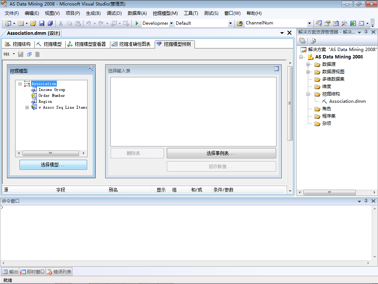Click the Redo arrow icon
Screen dimensions: 378x284
click(x=101, y=23)
